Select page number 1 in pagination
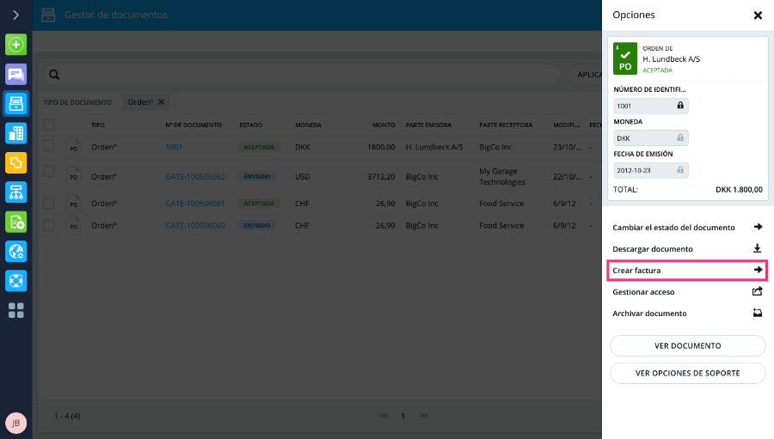 coord(402,416)
